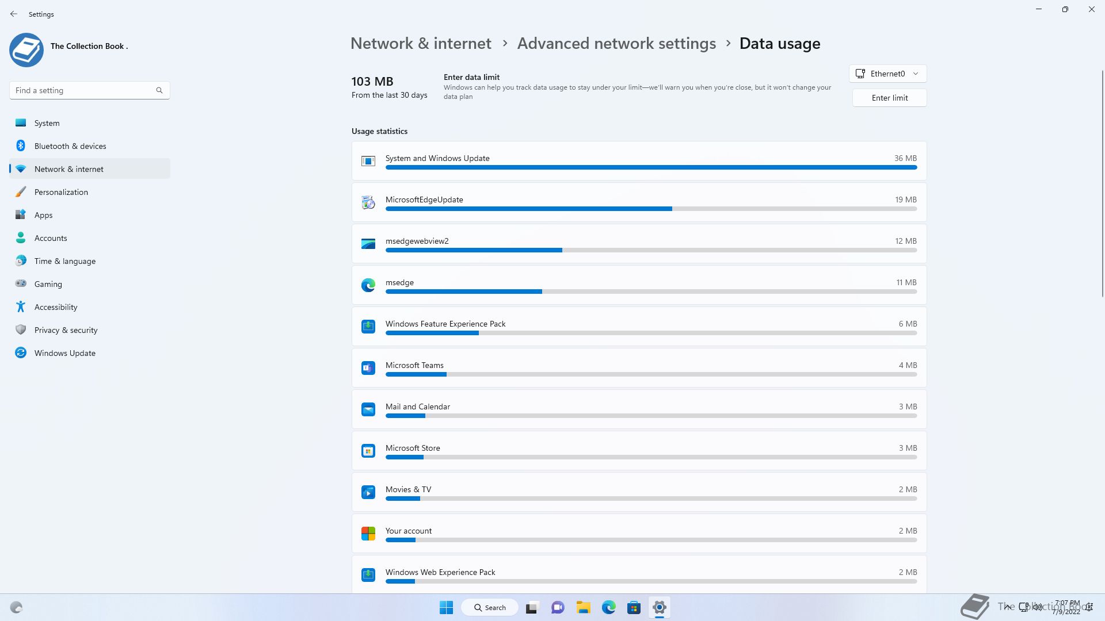Click the msedge browser icon in list
The image size is (1105, 621).
coord(368,285)
